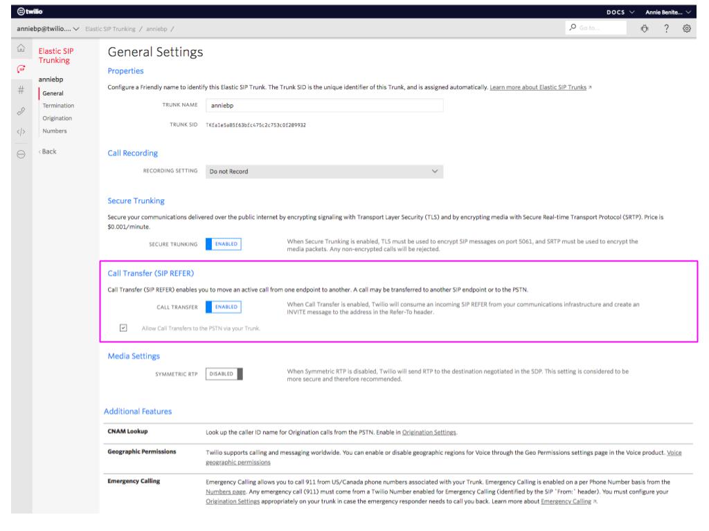Screen dimensions: 709x531
Task: Select General in the trunk sidebar
Action: 53,93
